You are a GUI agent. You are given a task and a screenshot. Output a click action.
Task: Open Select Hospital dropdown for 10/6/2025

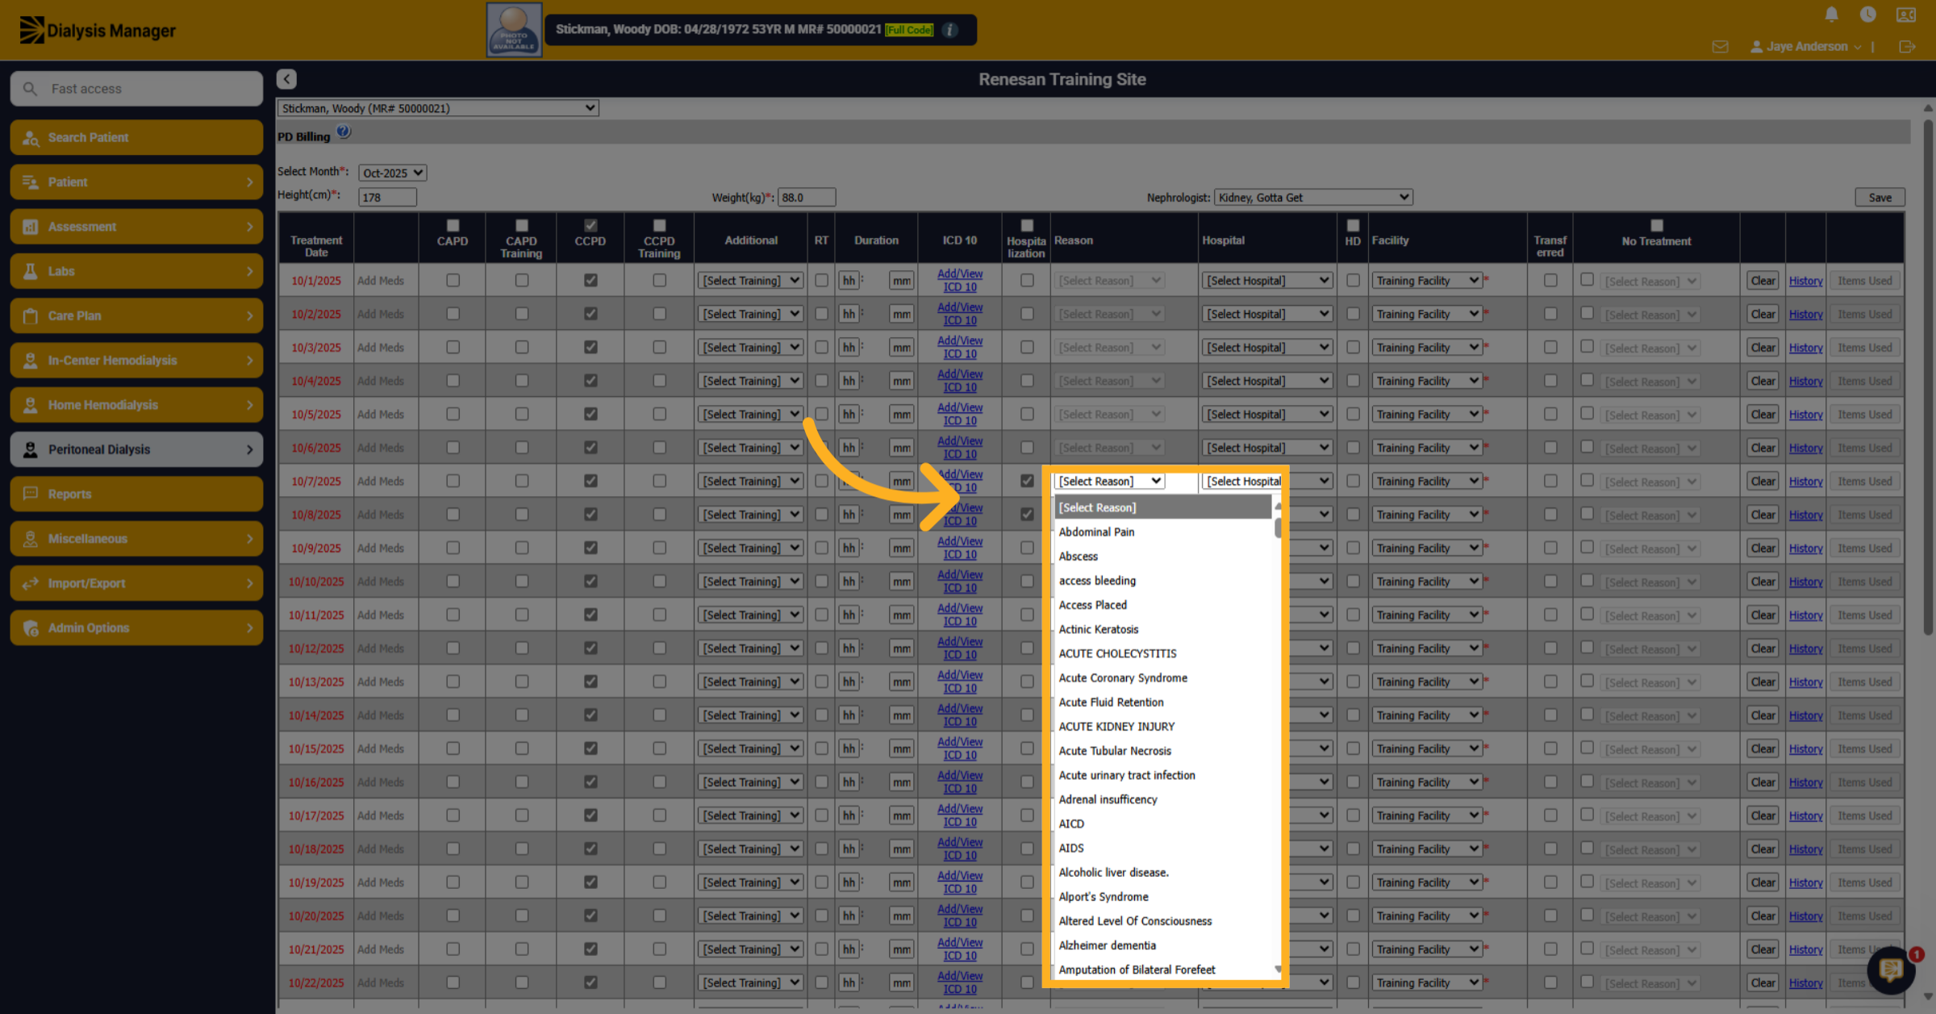point(1267,448)
